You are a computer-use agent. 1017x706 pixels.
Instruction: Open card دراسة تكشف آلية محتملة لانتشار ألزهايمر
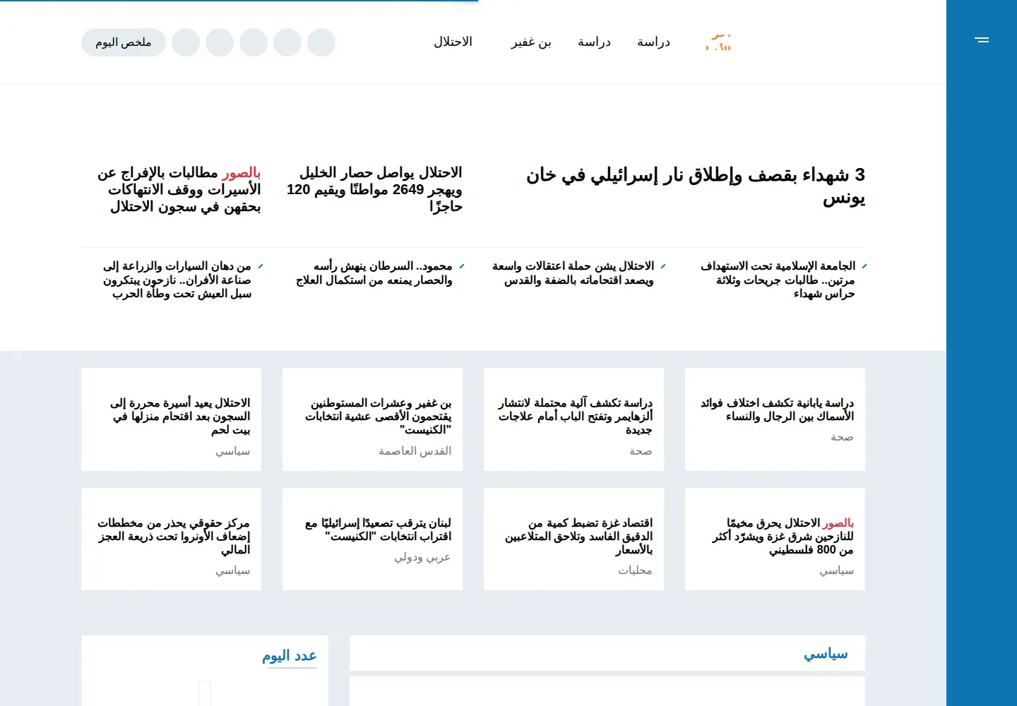click(x=576, y=416)
